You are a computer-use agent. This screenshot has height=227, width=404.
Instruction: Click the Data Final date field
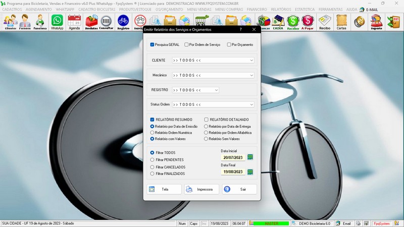tap(233, 172)
